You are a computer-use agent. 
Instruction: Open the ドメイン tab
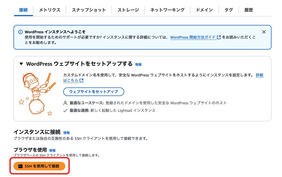tap(204, 10)
